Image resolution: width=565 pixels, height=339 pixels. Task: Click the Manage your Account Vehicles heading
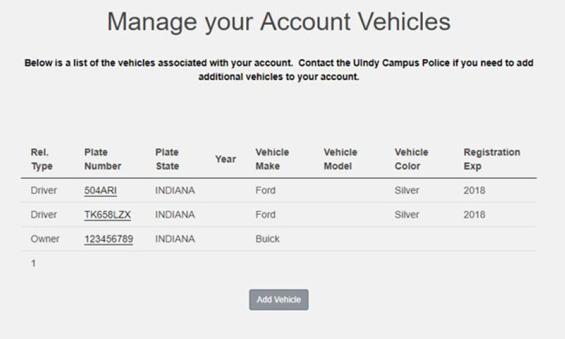point(278,22)
